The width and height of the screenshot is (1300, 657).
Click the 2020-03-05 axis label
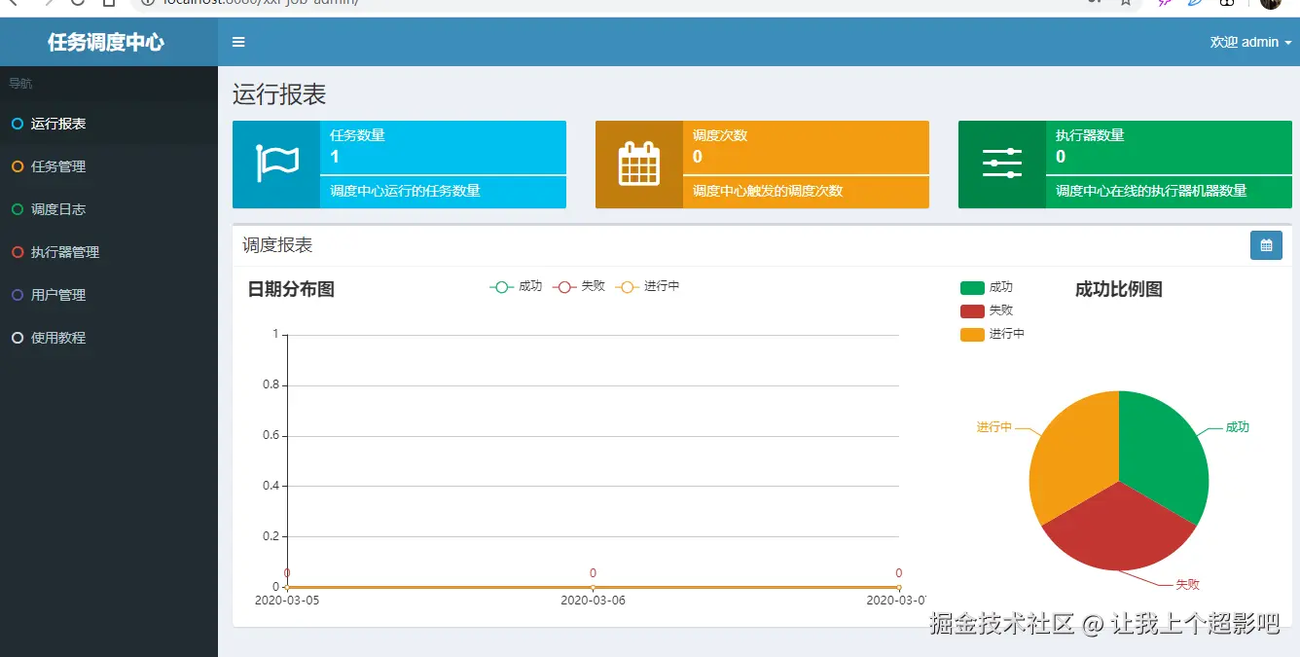[x=287, y=601]
